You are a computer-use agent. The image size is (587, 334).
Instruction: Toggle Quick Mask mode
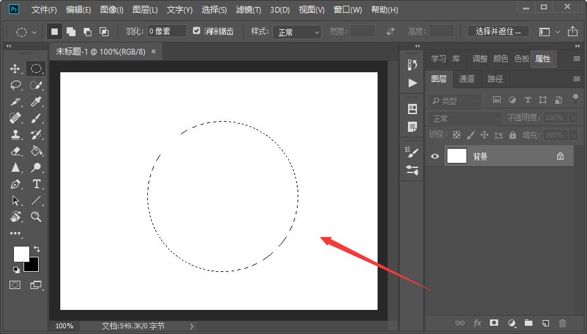tap(15, 285)
